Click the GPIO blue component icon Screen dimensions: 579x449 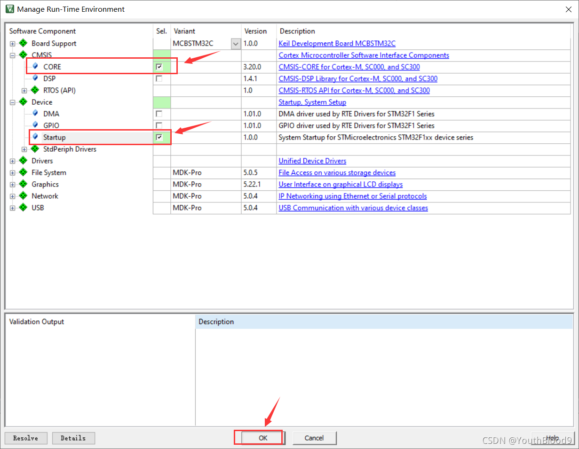pyautogui.click(x=35, y=125)
